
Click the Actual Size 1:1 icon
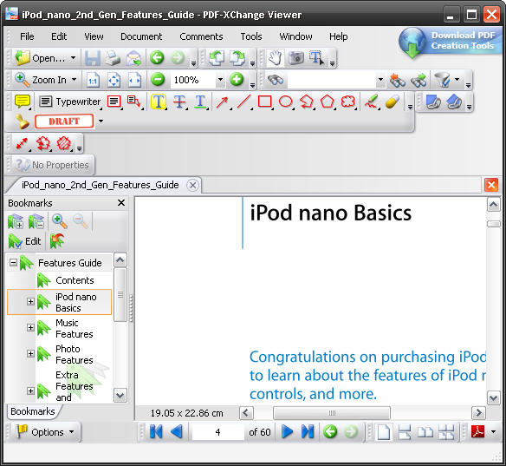coord(93,80)
